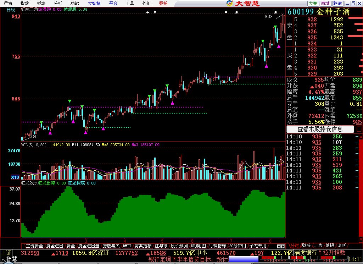This screenshot has height=264, width=363.
Task: Click the 深证 index label in status bar
Action: point(104,253)
